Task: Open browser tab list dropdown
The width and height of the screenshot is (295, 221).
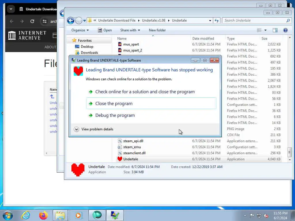Action: (x=11, y=9)
